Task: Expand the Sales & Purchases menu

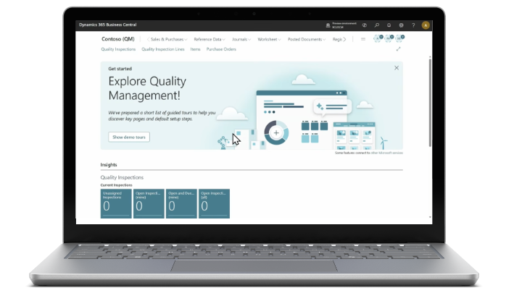Action: pos(168,39)
